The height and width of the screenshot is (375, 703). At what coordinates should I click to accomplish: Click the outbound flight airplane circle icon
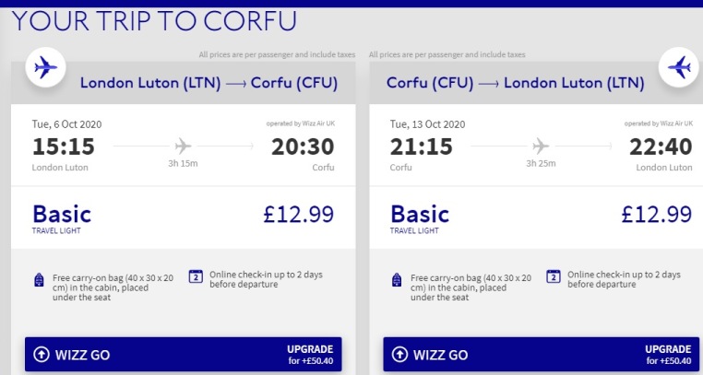click(x=45, y=69)
